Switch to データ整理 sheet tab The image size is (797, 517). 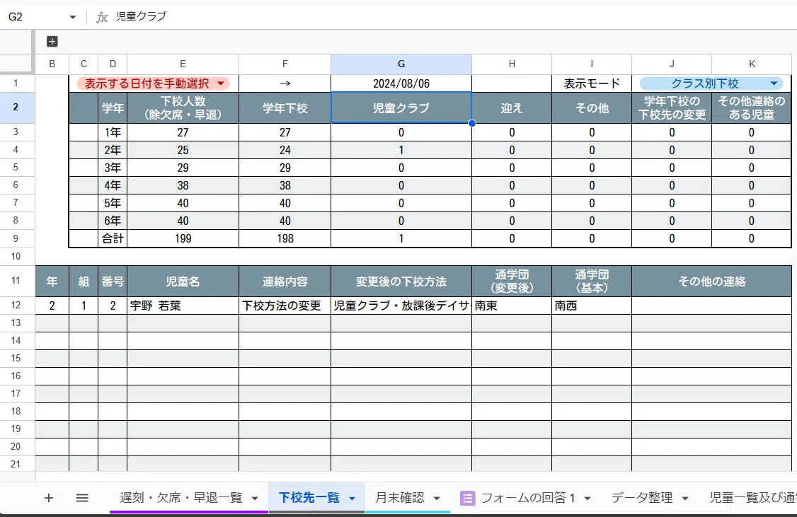(642, 498)
